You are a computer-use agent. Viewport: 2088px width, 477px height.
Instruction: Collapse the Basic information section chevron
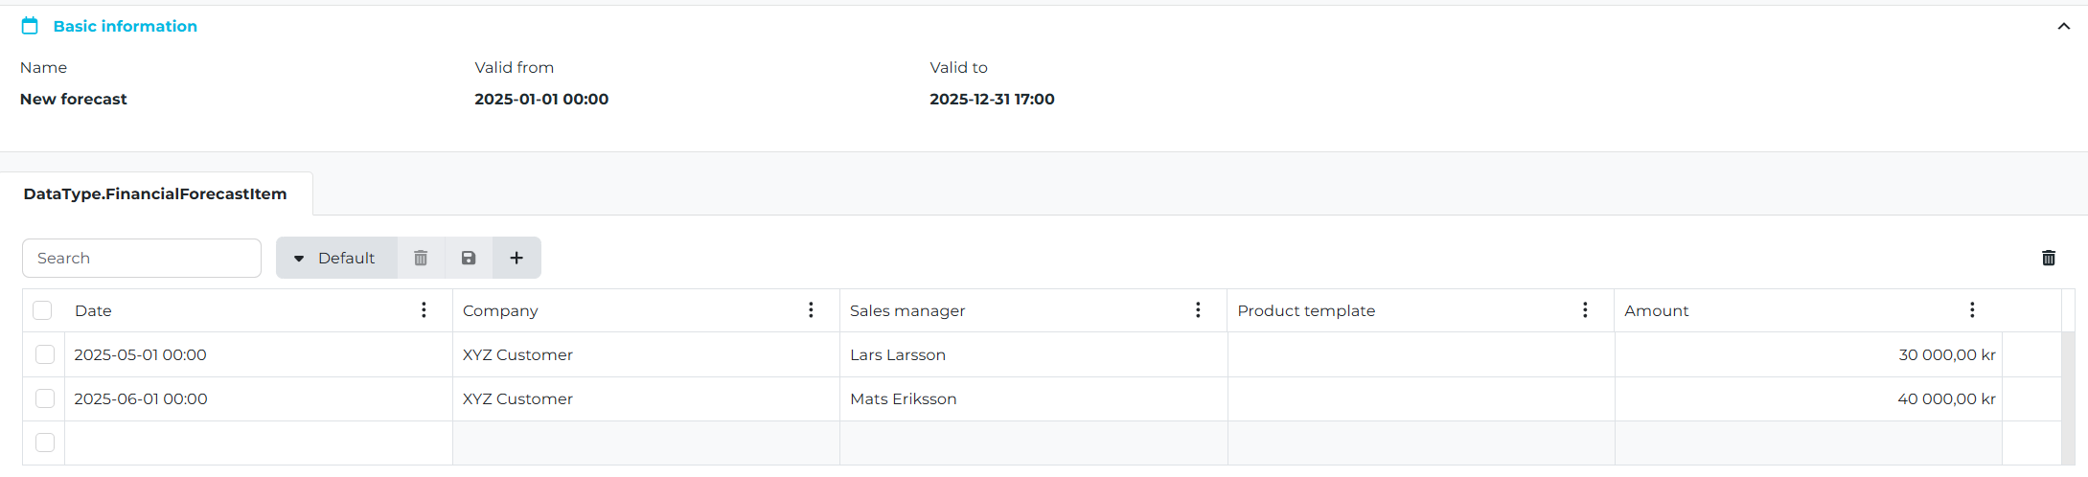coord(2064,26)
